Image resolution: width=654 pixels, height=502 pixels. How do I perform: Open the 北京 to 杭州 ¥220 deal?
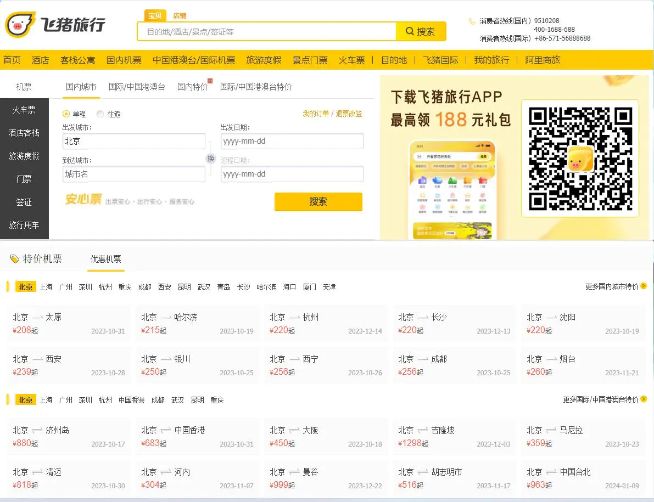pyautogui.click(x=326, y=324)
